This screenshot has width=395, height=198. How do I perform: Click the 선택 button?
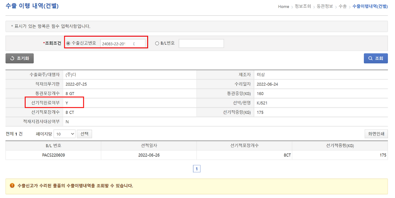tap(84, 134)
